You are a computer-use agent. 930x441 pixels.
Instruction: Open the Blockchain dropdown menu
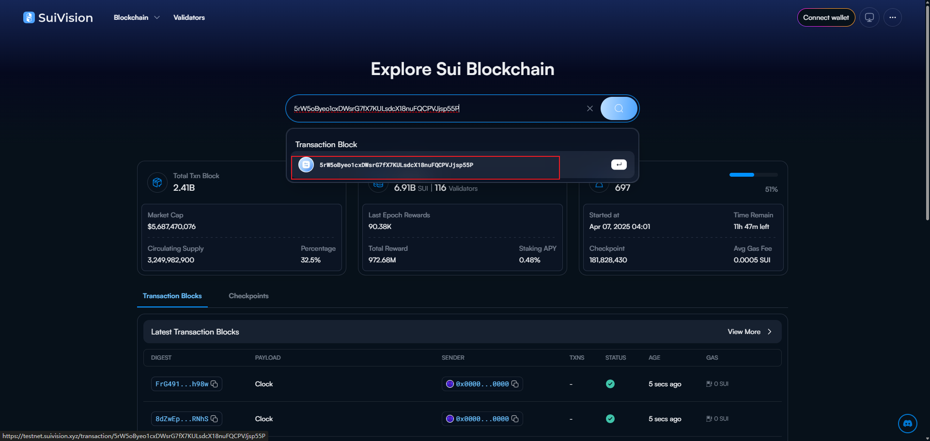pos(137,17)
